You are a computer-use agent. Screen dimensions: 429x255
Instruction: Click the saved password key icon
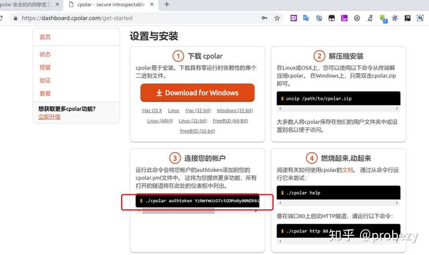(x=265, y=18)
